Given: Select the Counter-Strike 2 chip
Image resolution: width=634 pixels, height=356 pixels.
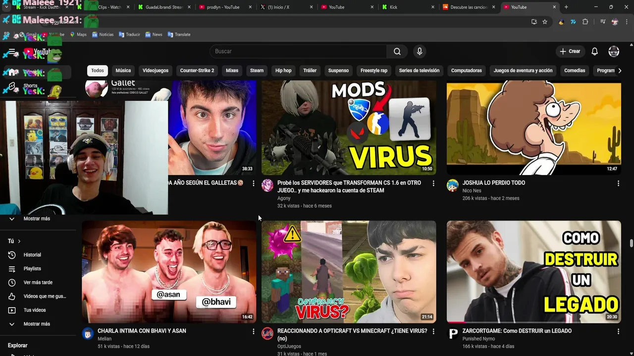Looking at the screenshot, I should tap(197, 71).
